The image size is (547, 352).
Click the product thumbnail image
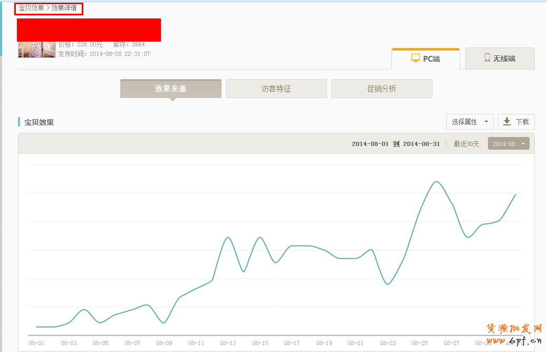(x=36, y=50)
